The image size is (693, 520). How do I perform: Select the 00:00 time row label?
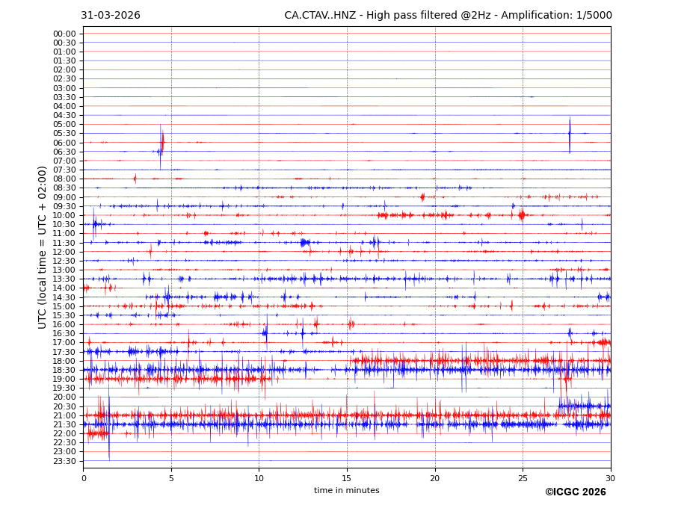(64, 34)
